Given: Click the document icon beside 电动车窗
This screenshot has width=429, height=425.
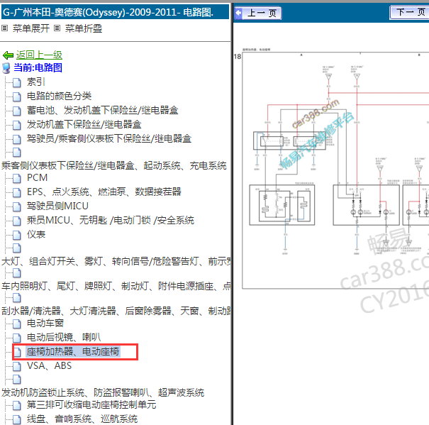Looking at the screenshot, I should pyautogui.click(x=17, y=324).
